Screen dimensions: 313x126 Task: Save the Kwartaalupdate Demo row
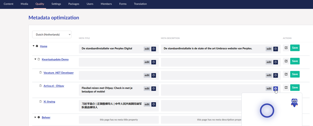point(295,61)
